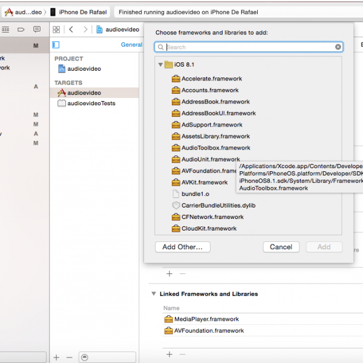Viewport: 363px width, 363px height.
Task: Click the bundle1.o document icon
Action: (x=176, y=194)
